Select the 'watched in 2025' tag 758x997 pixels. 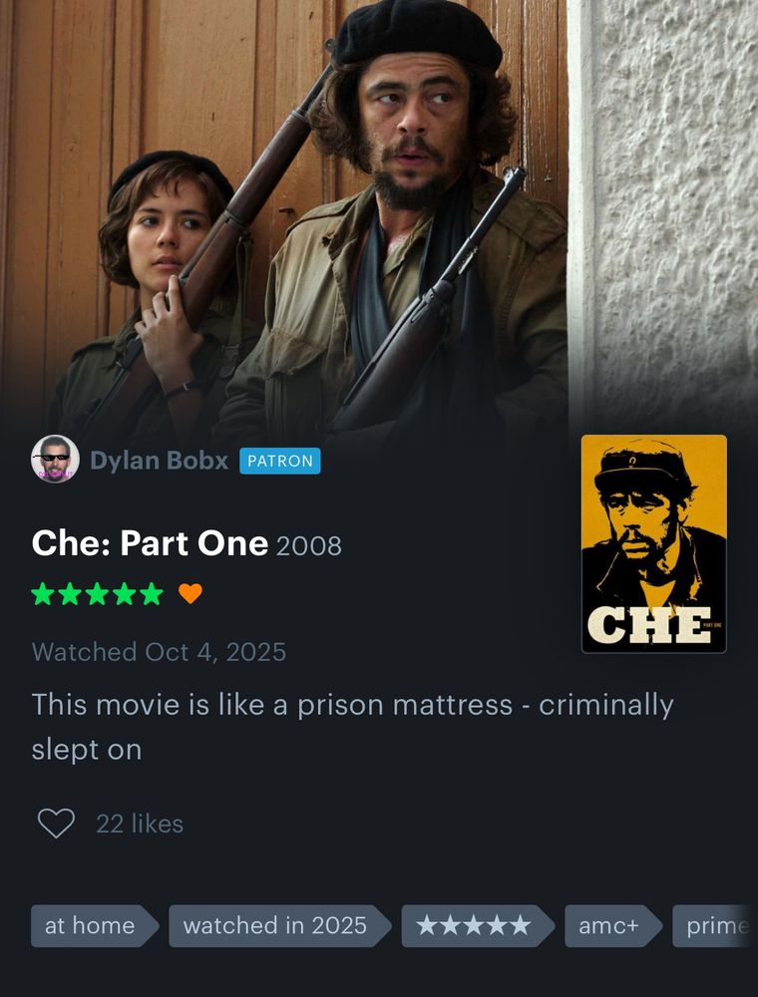[280, 926]
